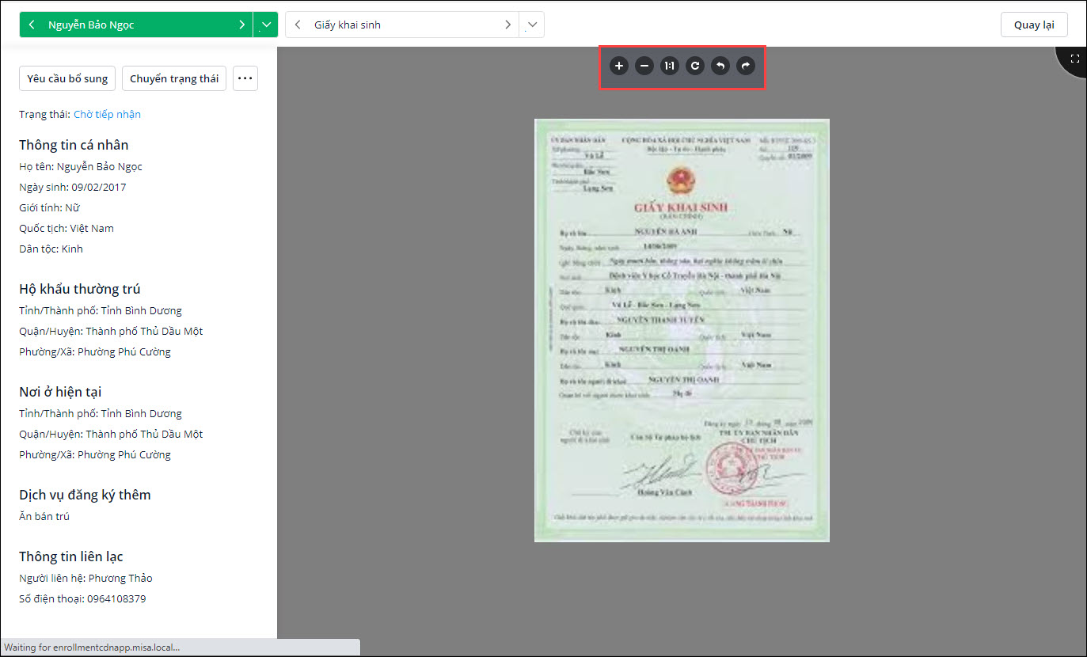Show previous document before Giấy khai sinh

(298, 25)
